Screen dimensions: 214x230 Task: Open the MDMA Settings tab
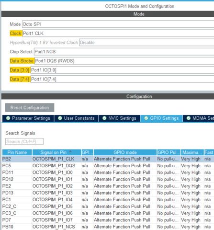tap(199, 118)
